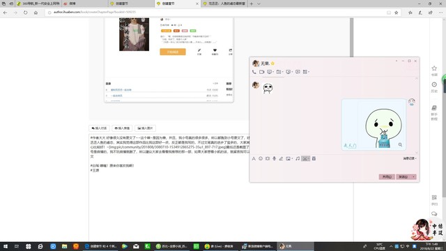Click the window shake icon in chat toolbar

coord(268,159)
